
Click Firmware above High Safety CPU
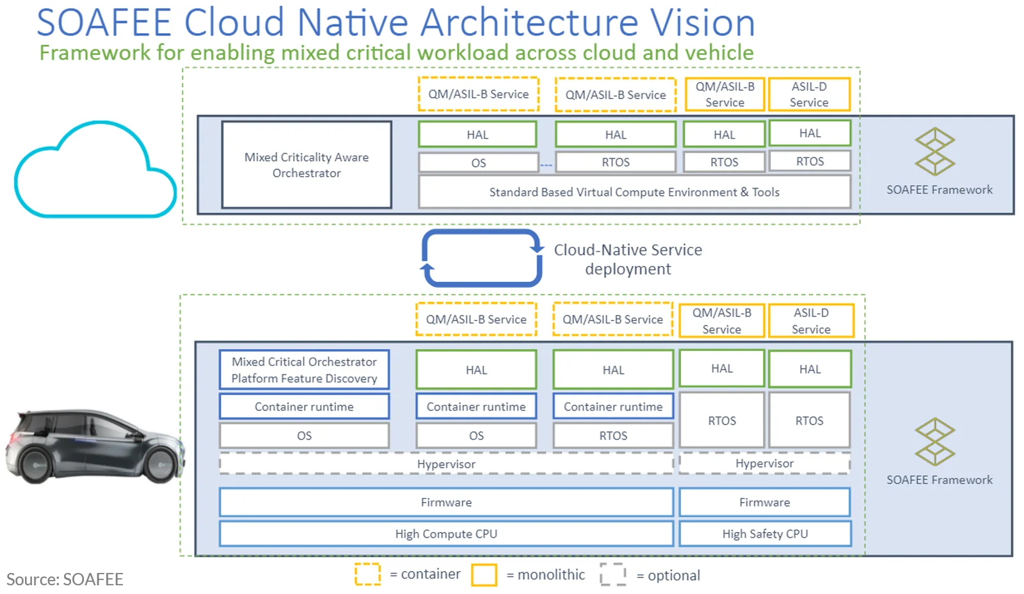point(765,503)
